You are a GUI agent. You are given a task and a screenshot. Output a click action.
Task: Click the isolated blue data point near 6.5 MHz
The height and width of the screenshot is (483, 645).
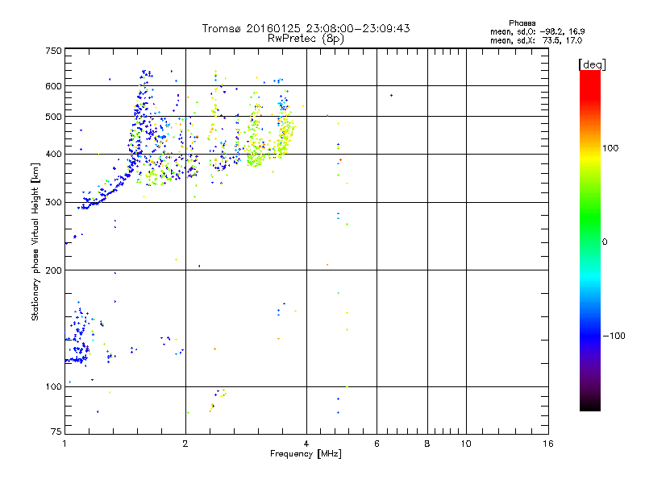tap(391, 95)
